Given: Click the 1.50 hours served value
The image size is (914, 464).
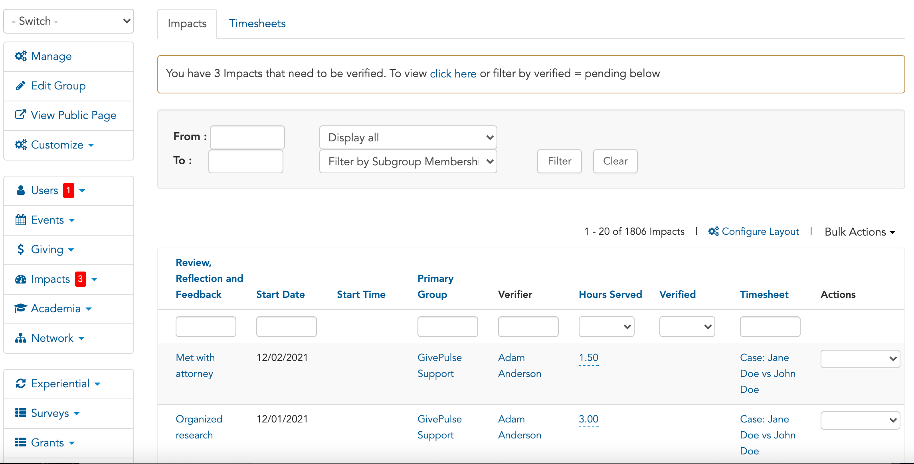Looking at the screenshot, I should tap(589, 358).
